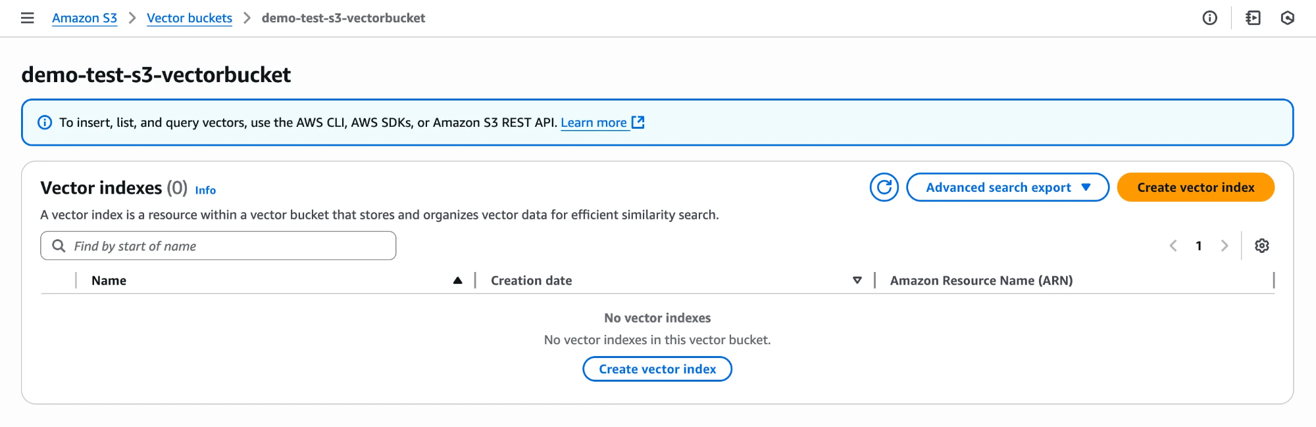The image size is (1316, 427).
Task: Click the Creation date column header
Action: tap(531, 281)
